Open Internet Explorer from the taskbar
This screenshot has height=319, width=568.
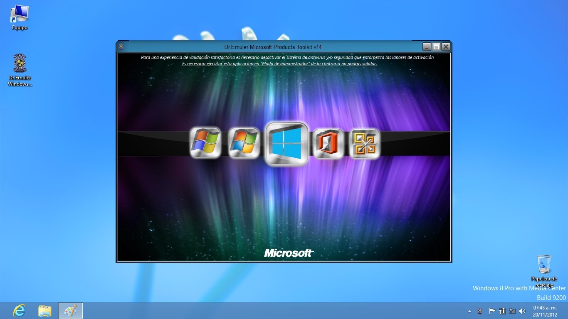[19, 311]
